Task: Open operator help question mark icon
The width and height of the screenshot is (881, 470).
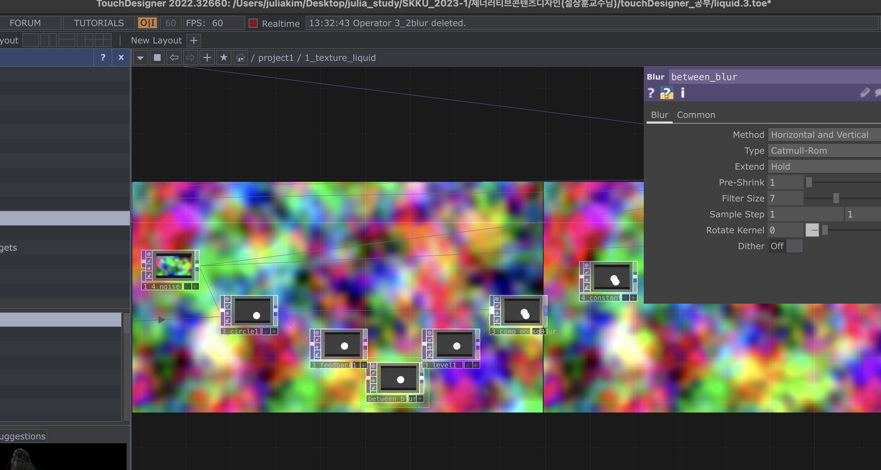Action: tap(651, 93)
